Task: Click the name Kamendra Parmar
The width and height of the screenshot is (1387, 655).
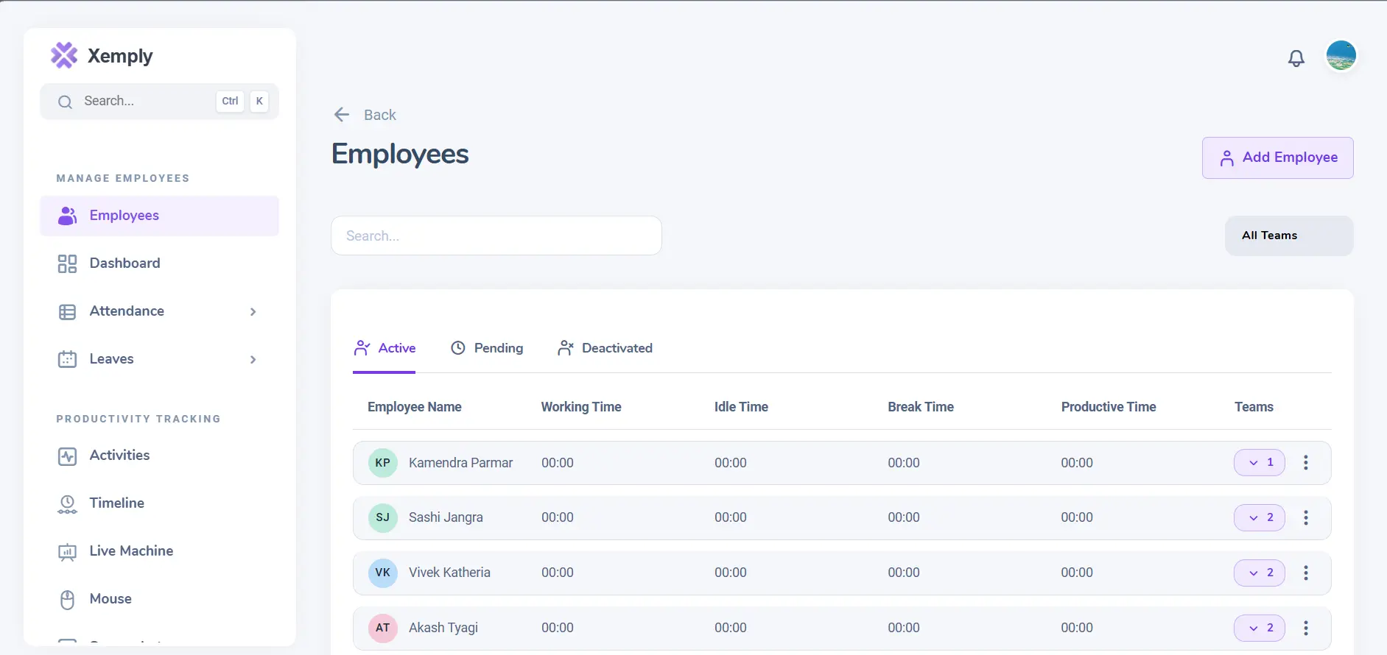Action: [461, 463]
